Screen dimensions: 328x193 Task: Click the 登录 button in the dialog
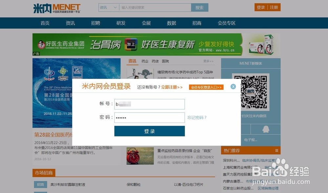click(149, 131)
